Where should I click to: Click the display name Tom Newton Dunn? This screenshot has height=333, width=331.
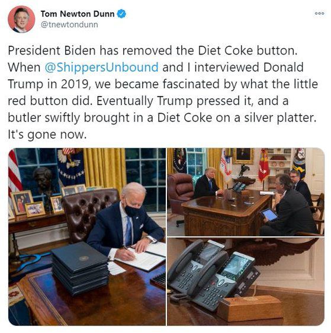(x=78, y=14)
